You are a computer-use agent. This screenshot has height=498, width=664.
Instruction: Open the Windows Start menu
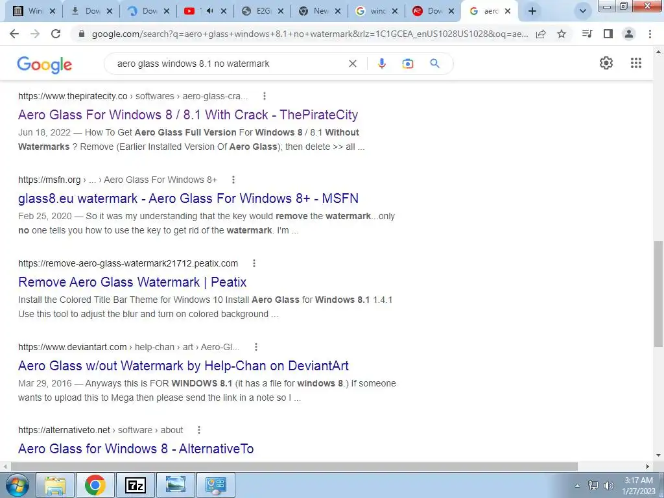[x=18, y=485]
